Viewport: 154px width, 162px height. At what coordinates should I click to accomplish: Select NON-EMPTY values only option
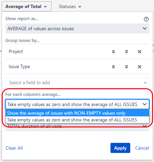(x=77, y=113)
